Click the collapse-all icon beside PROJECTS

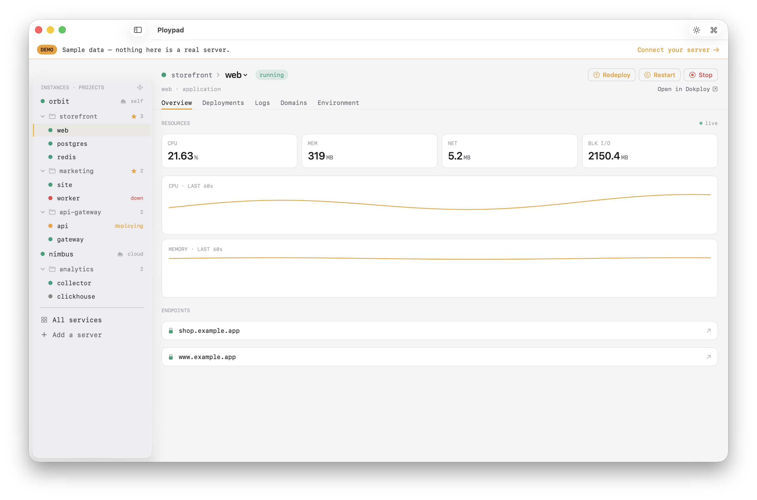(140, 87)
